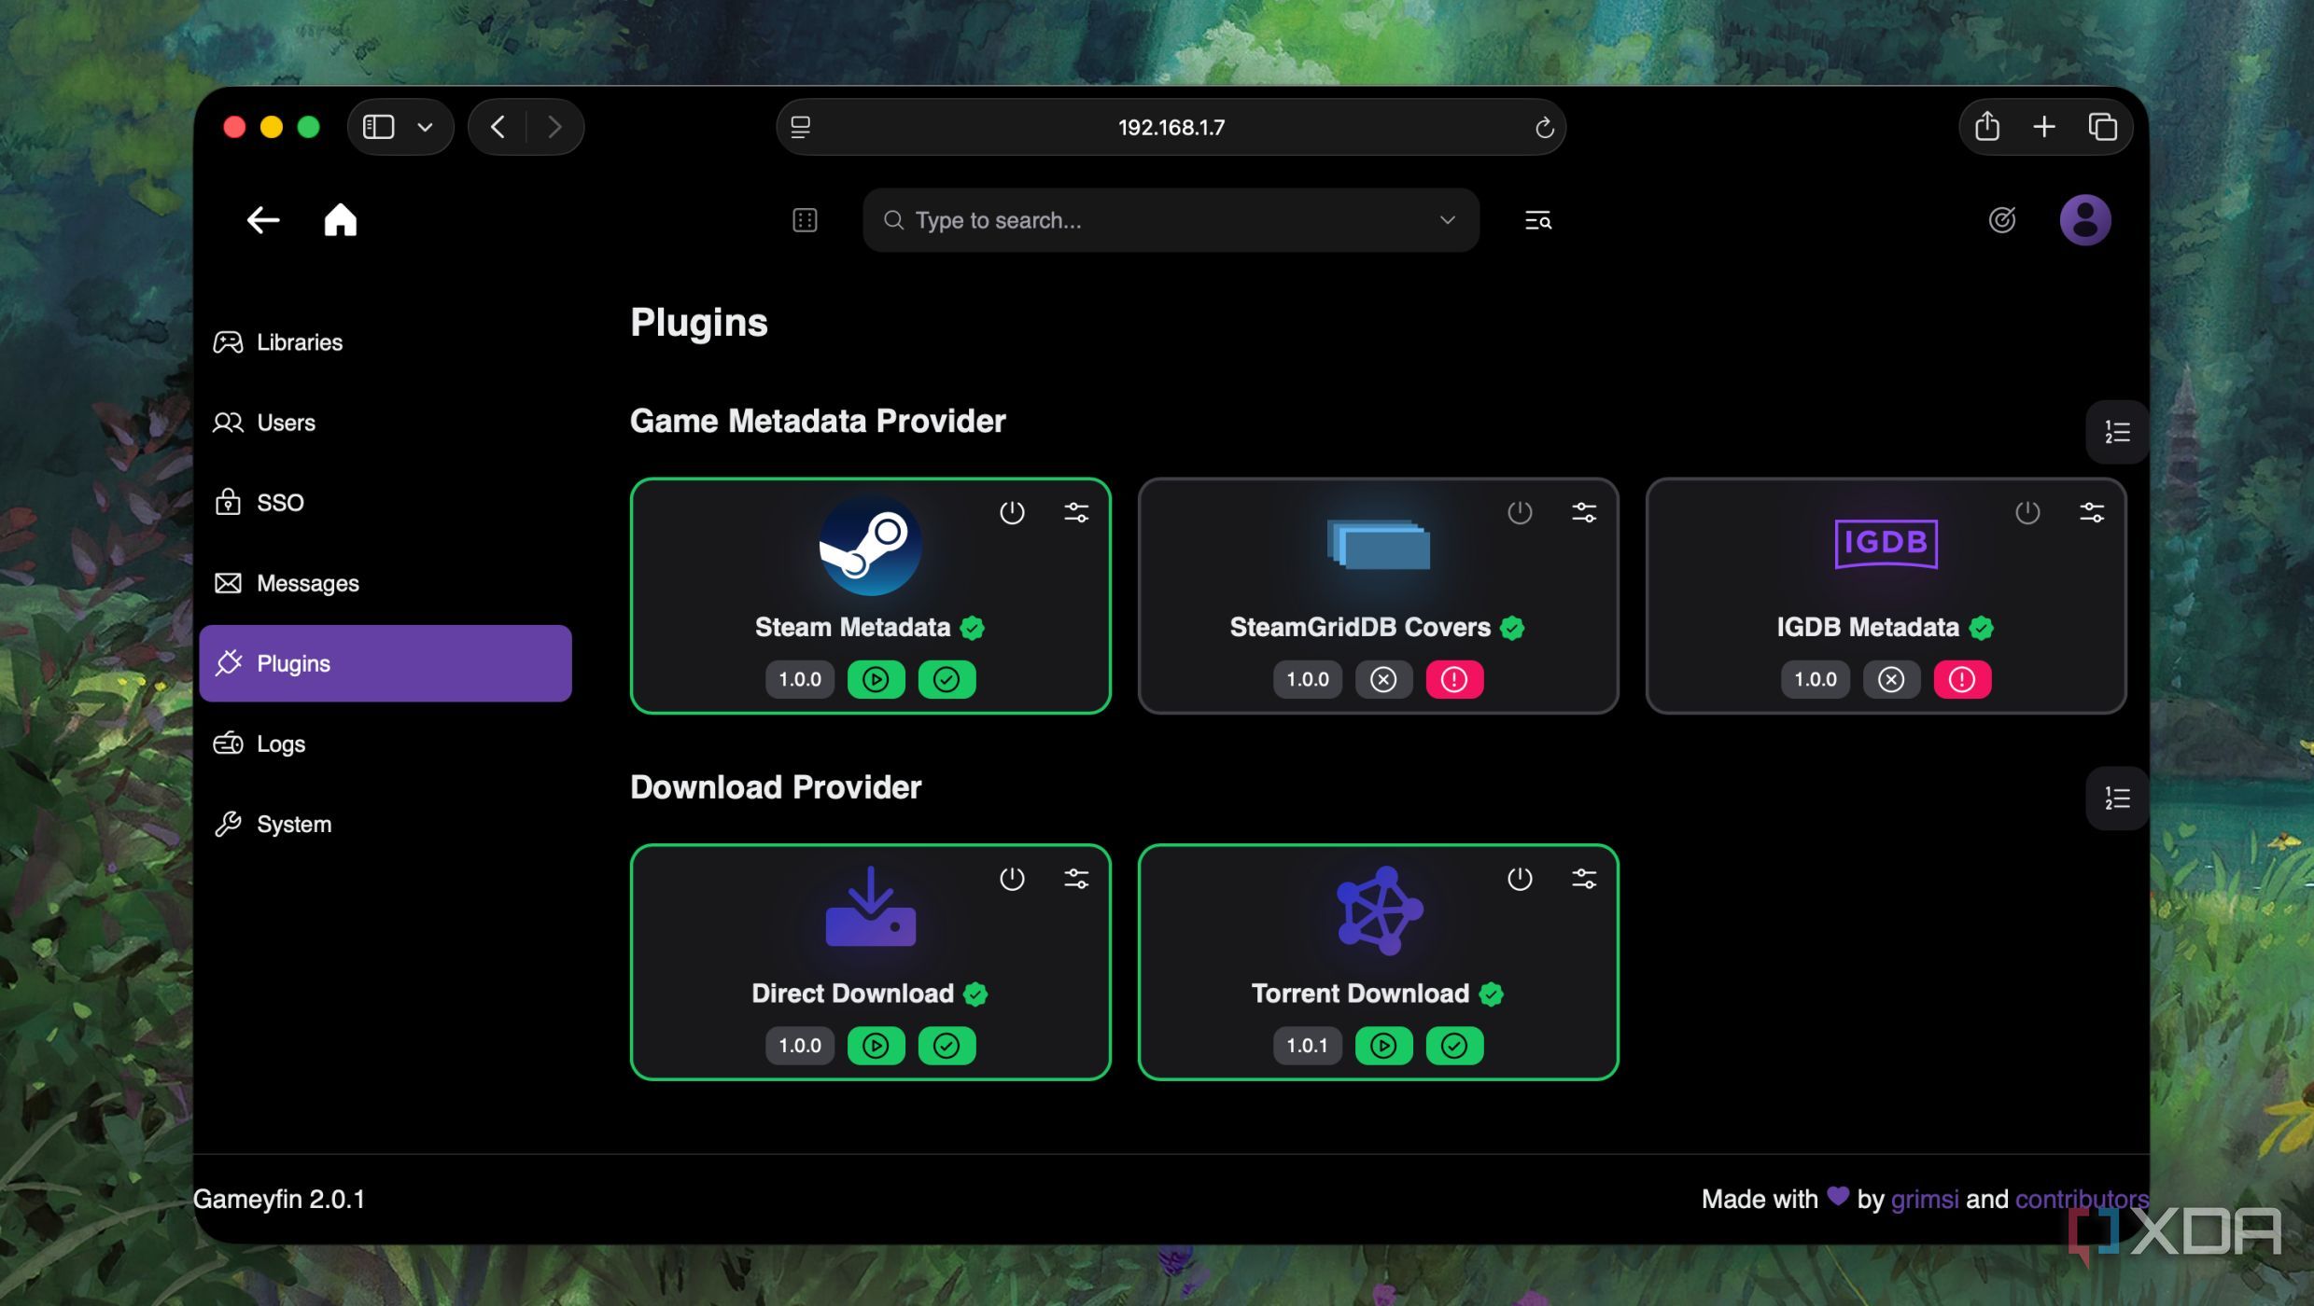This screenshot has height=1306, width=2314.
Task: Toggle IGDB Metadata power button
Action: coord(2027,512)
